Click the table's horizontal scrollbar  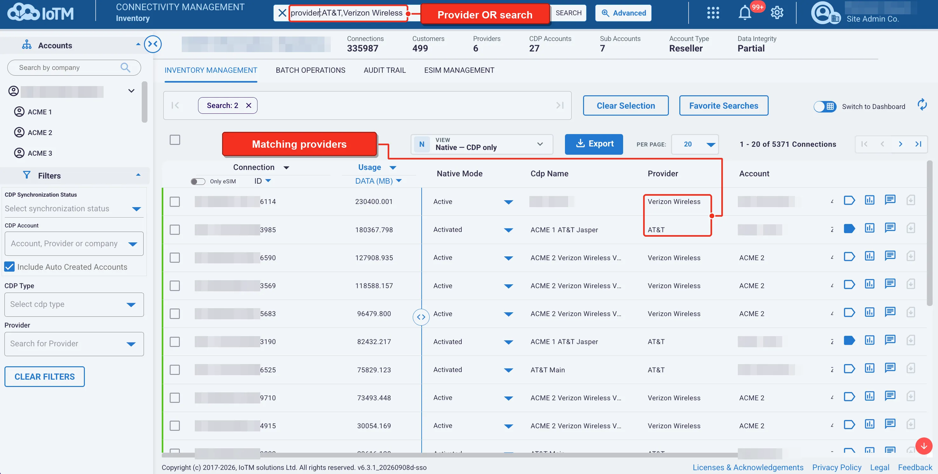(450, 455)
